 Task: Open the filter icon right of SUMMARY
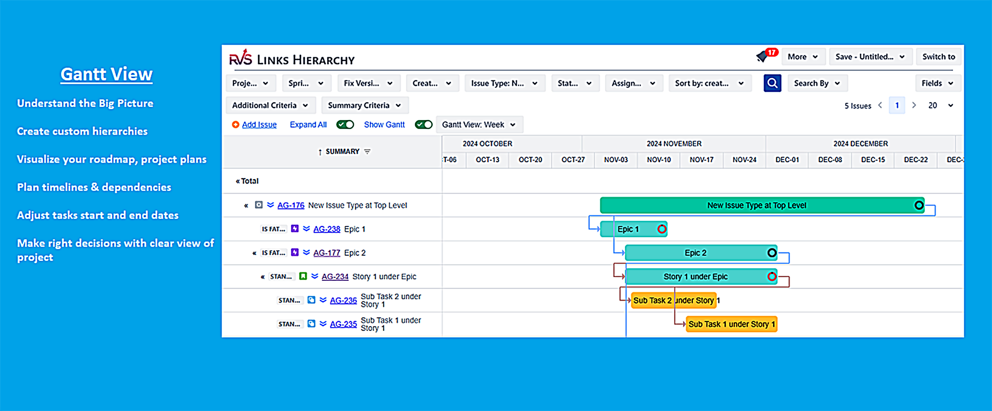pyautogui.click(x=367, y=151)
